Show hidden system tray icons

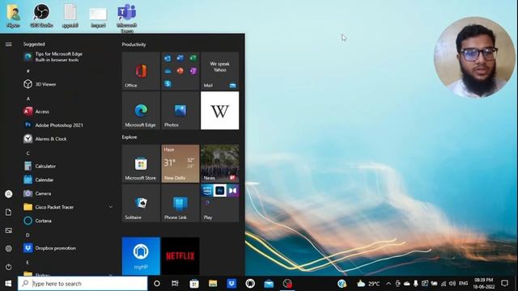tap(388, 284)
